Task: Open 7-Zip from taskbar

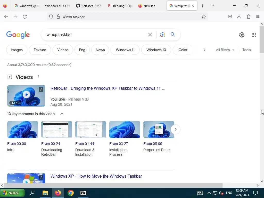Action: pyautogui.click(x=83, y=193)
